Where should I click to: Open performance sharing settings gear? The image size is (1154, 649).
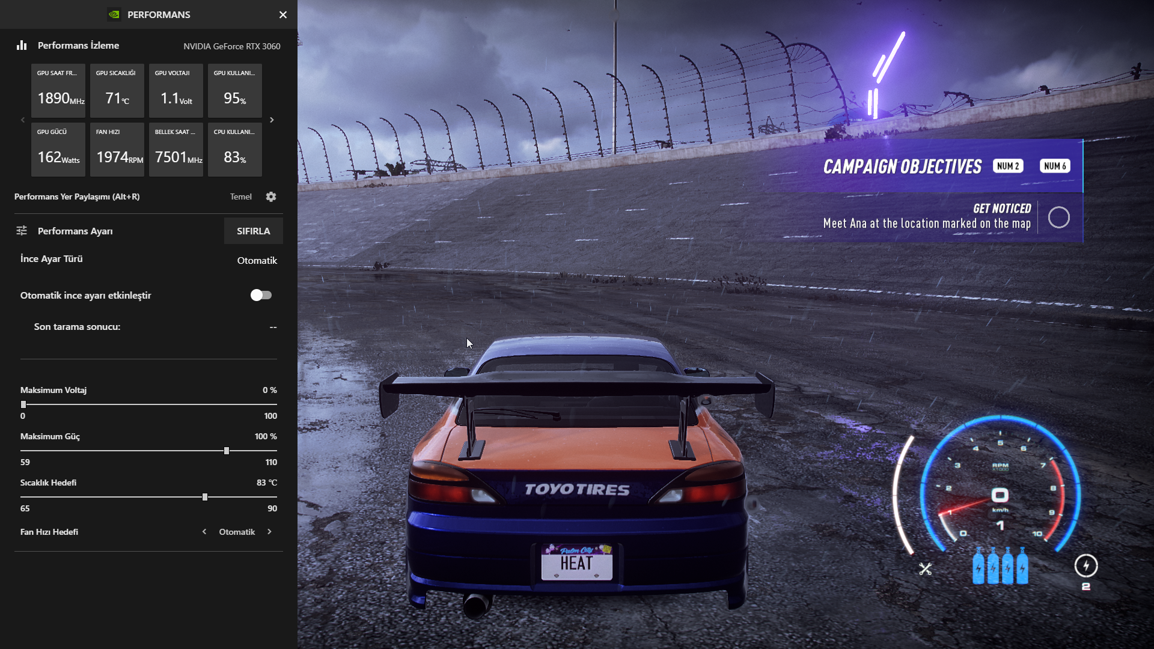pos(271,197)
